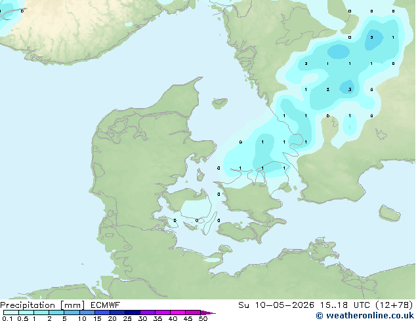
Task: Click the 25–30 mm navy legend swatch
Action: tap(133, 312)
